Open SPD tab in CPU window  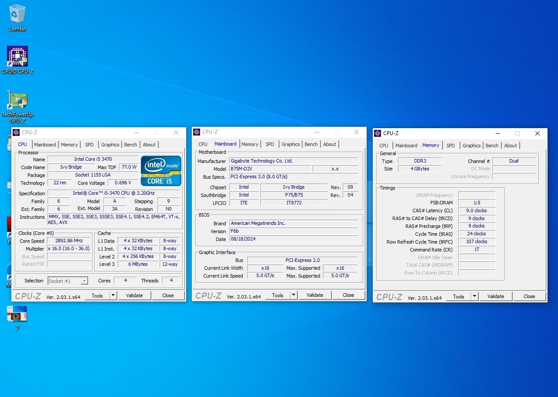coord(89,145)
